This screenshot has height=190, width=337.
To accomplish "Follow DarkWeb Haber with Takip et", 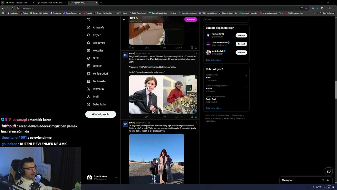I will coord(241,44).
